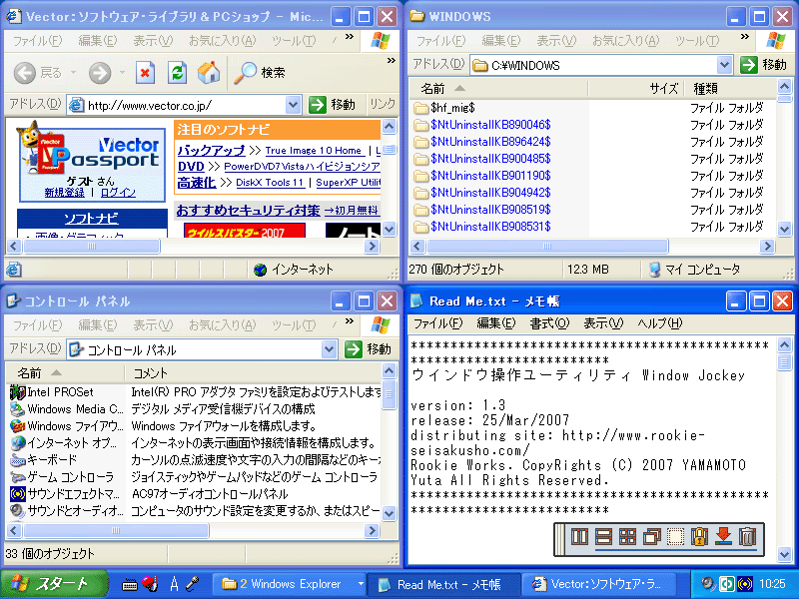This screenshot has width=799, height=599.
Task: Open Search in Internet Explorer toolbar
Action: [260, 73]
